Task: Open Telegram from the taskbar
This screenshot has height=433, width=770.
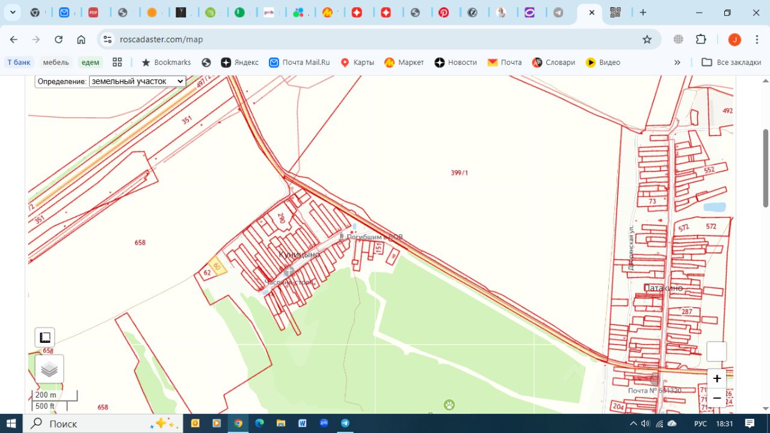Action: click(345, 423)
